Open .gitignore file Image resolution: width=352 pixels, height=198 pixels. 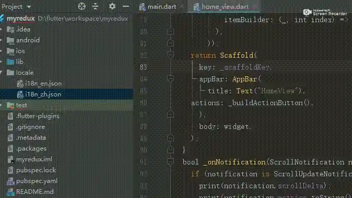31,127
